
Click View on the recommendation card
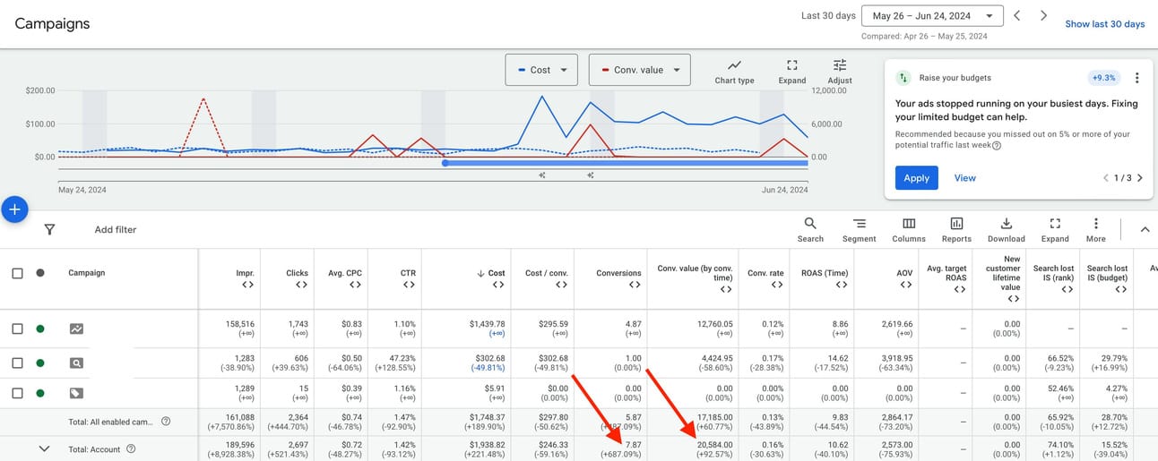[964, 178]
